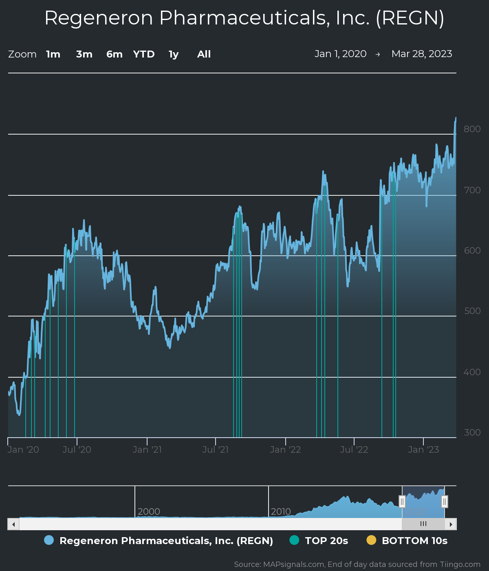Select the 1m zoom range
Screen dimensions: 489x571
click(53, 54)
